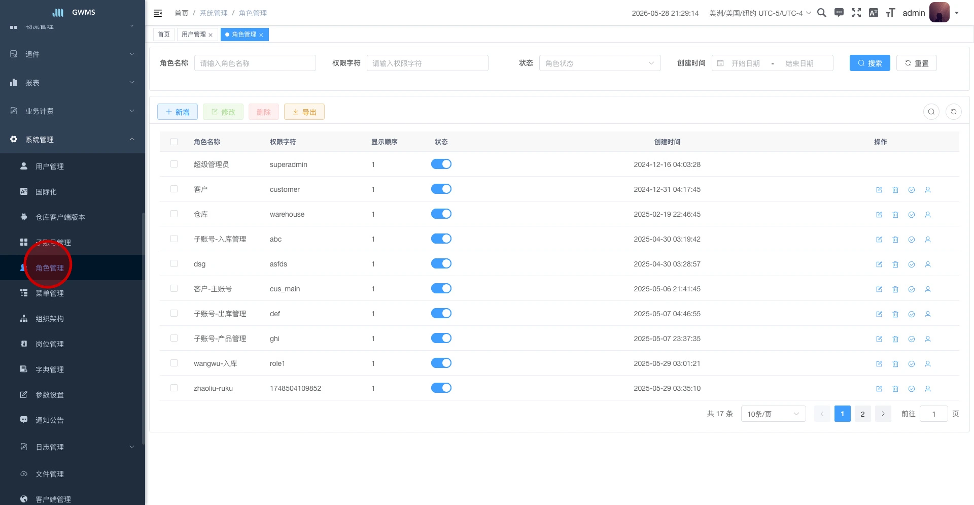The width and height of the screenshot is (974, 505).
Task: Delete the zhaoliu-ruku role row
Action: (895, 389)
